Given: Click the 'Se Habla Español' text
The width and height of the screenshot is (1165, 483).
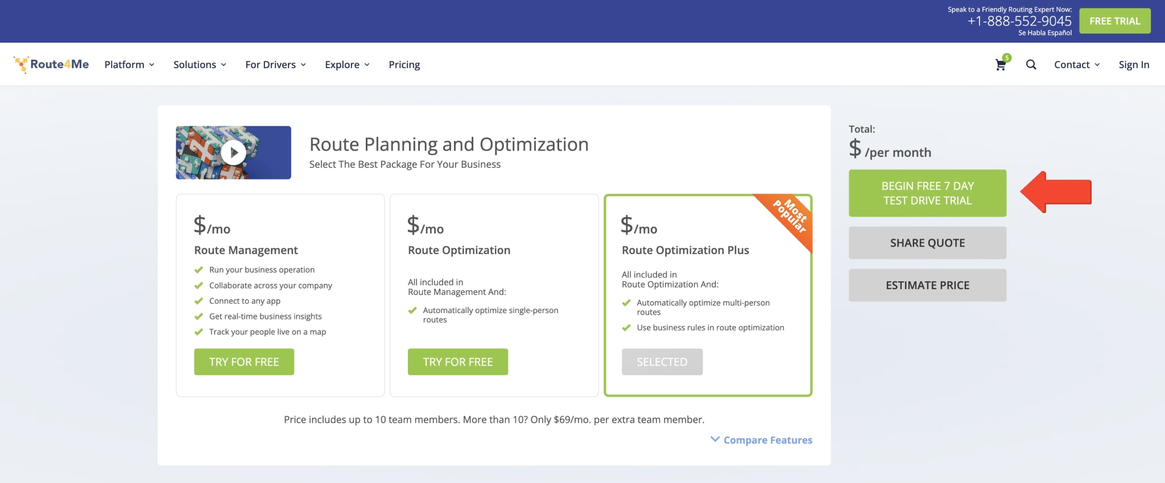Looking at the screenshot, I should [x=1045, y=33].
